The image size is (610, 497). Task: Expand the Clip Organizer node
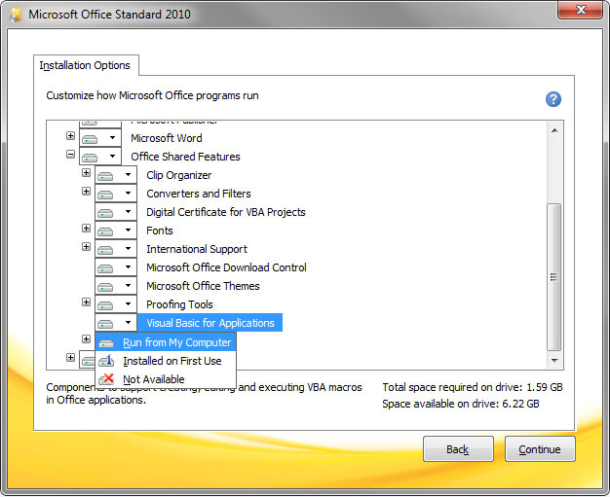tap(86, 173)
